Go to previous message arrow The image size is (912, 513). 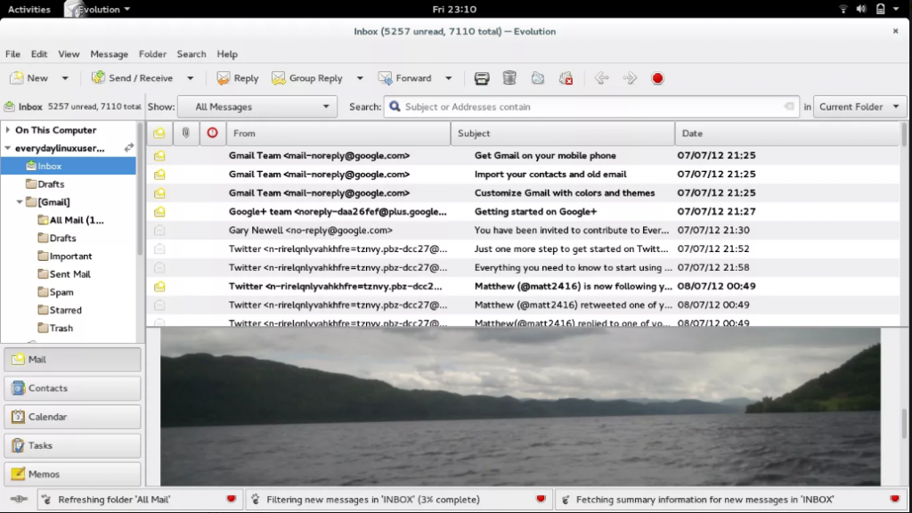tap(601, 78)
